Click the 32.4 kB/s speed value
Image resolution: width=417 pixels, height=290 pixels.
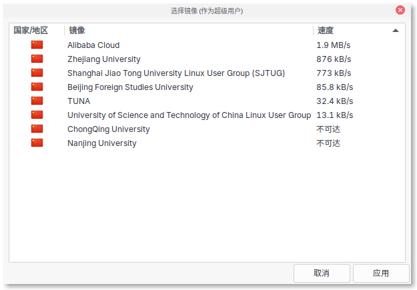click(x=334, y=101)
